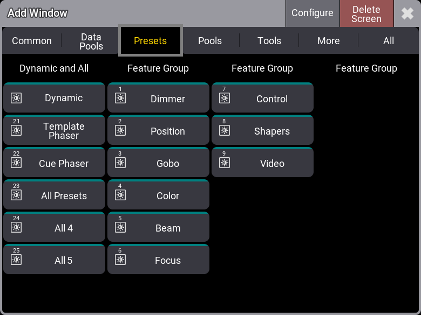Viewport: 421px width, 315px height.
Task: Click the preset icon beside Position
Action: [x=120, y=130]
